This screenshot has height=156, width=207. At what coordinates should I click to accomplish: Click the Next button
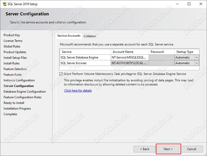(x=168, y=149)
